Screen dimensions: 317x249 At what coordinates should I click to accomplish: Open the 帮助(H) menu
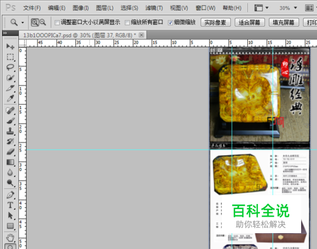click(x=232, y=8)
